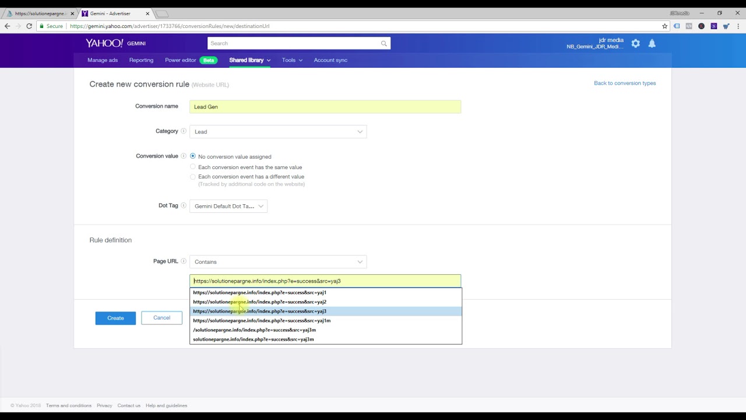Open the Gemini Default Dot Tag dropdown
The height and width of the screenshot is (420, 746).
(228, 206)
